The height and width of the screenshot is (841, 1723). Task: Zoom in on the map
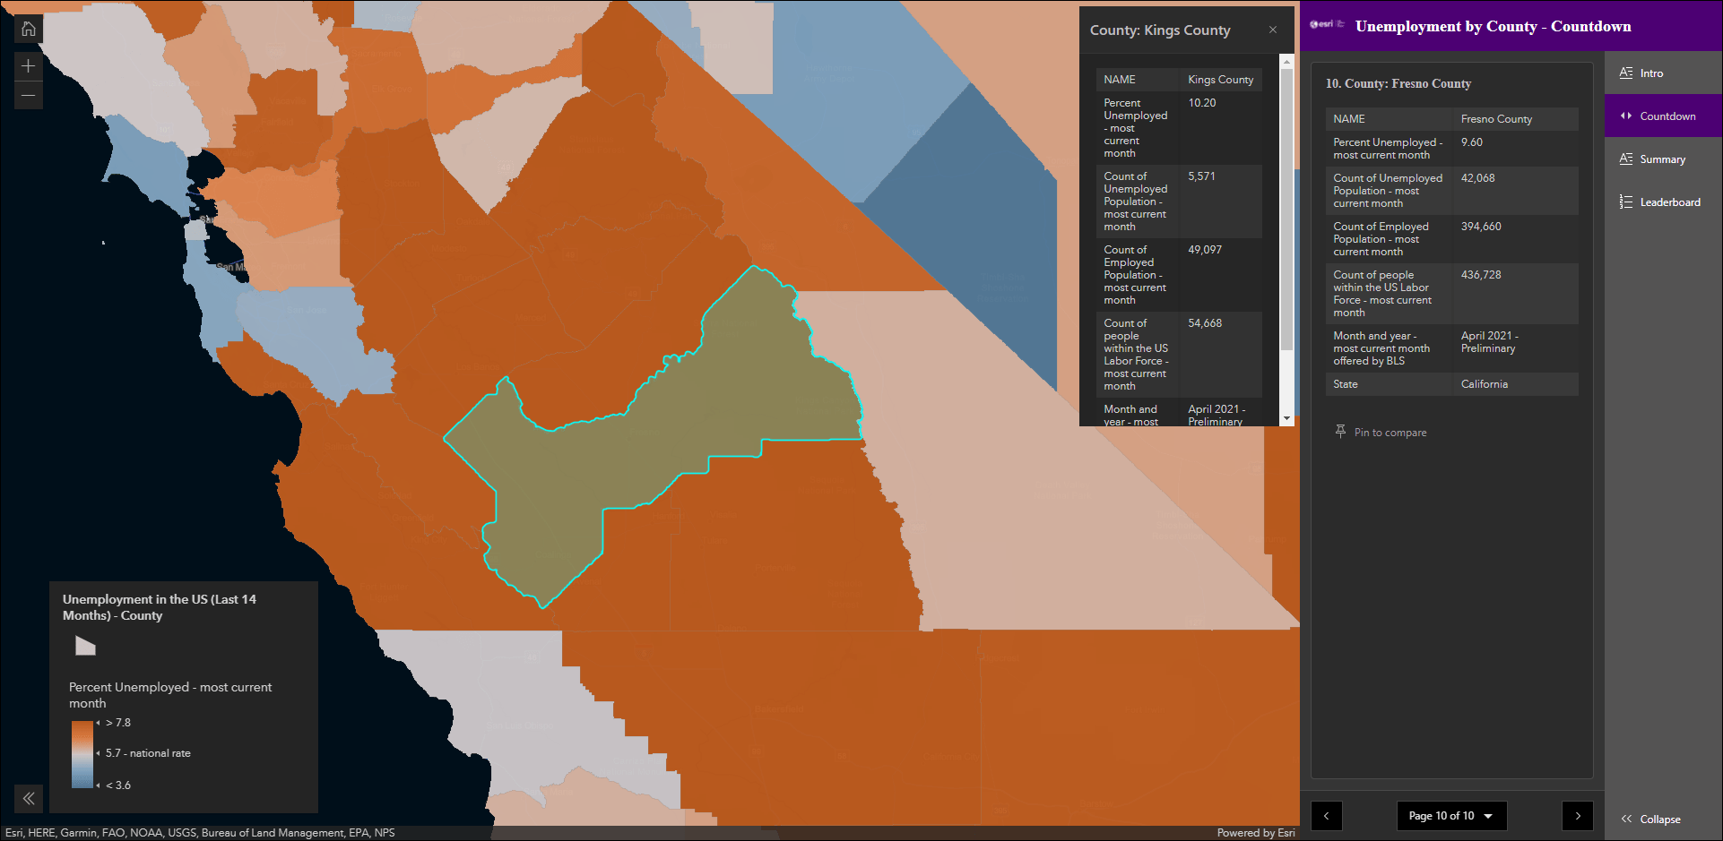pos(29,66)
